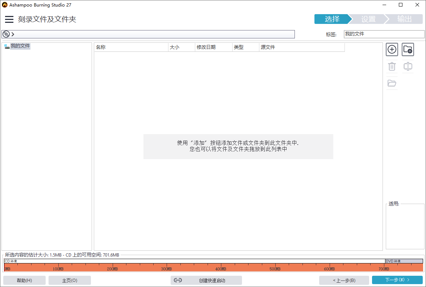Click the disc capacity usage bar
426x287 pixels.
click(213, 267)
